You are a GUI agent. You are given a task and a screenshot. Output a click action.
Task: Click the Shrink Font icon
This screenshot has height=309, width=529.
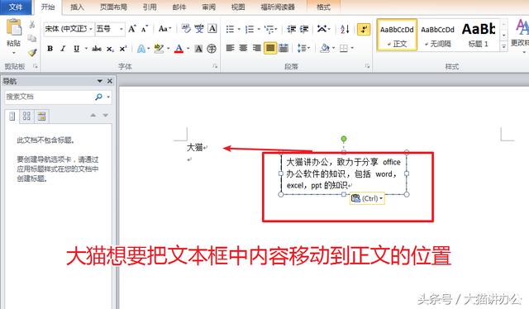[x=145, y=29]
